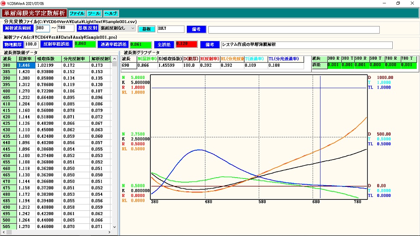Click the red 0.120 total error field

click(186, 44)
